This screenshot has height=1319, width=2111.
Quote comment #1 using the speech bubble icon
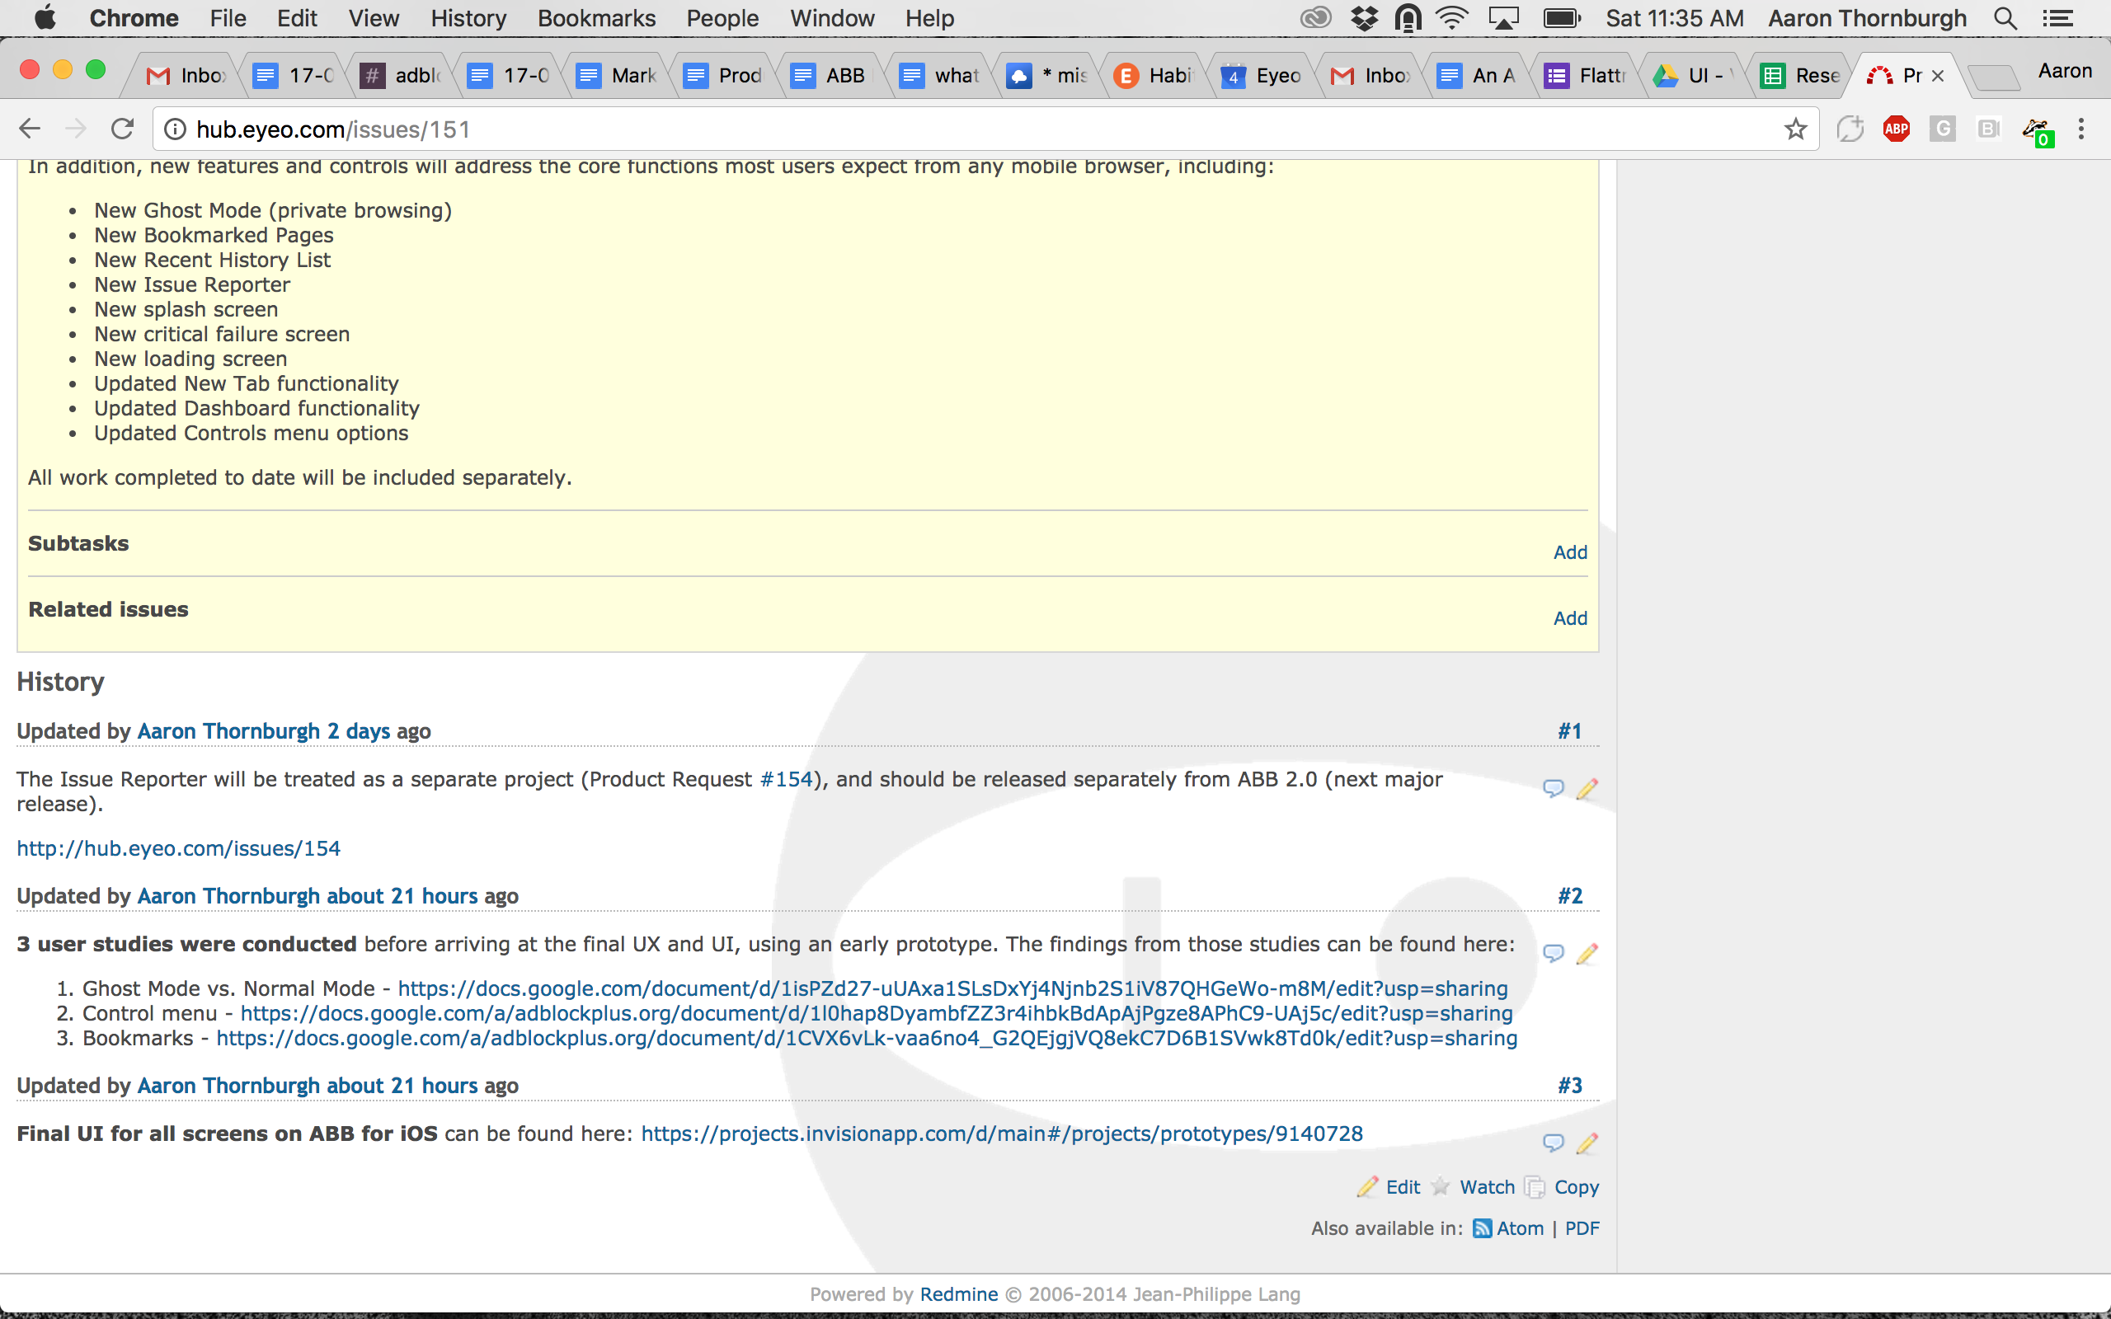tap(1553, 788)
